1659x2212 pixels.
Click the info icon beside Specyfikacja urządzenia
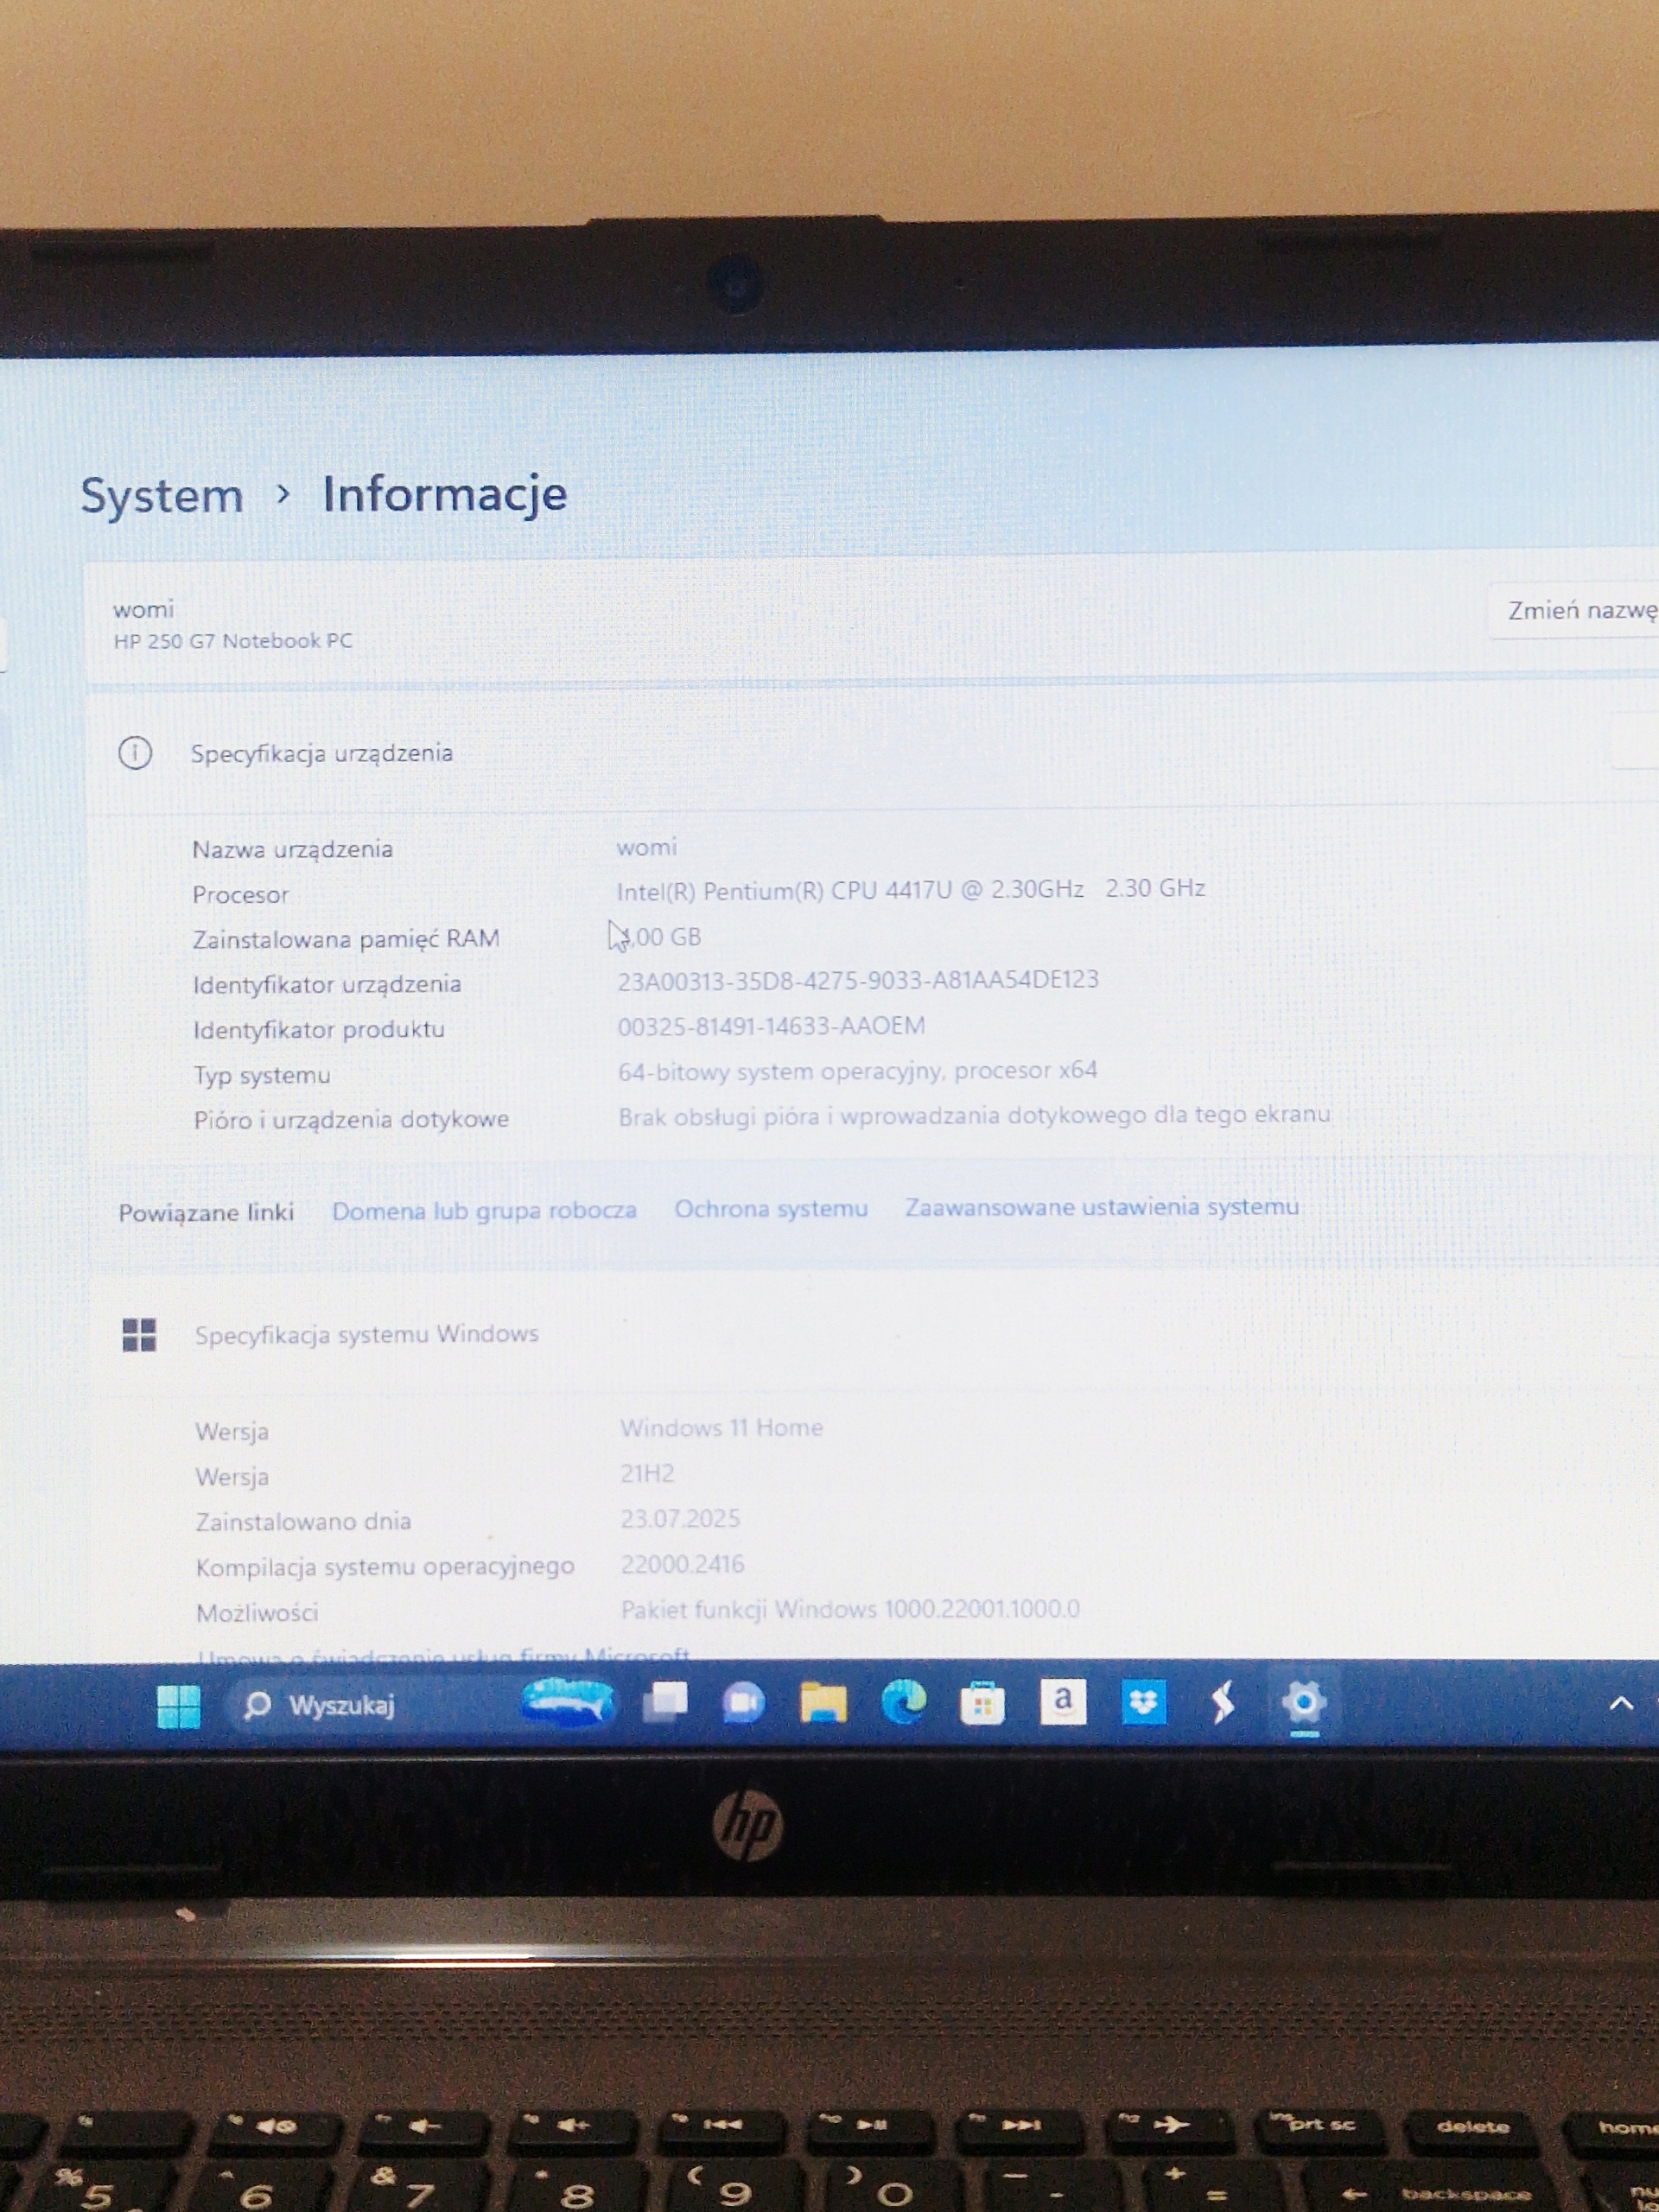click(x=135, y=753)
